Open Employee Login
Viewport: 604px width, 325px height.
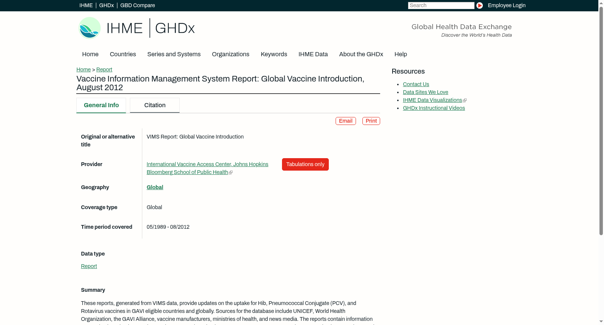(x=507, y=5)
